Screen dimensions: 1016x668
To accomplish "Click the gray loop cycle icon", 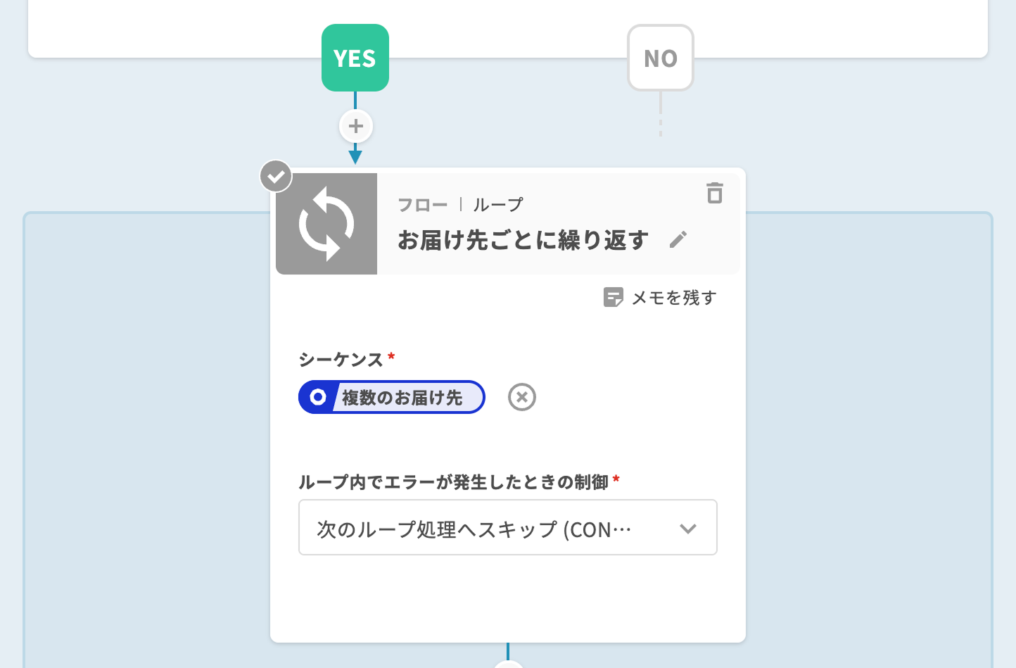I will 326,224.
